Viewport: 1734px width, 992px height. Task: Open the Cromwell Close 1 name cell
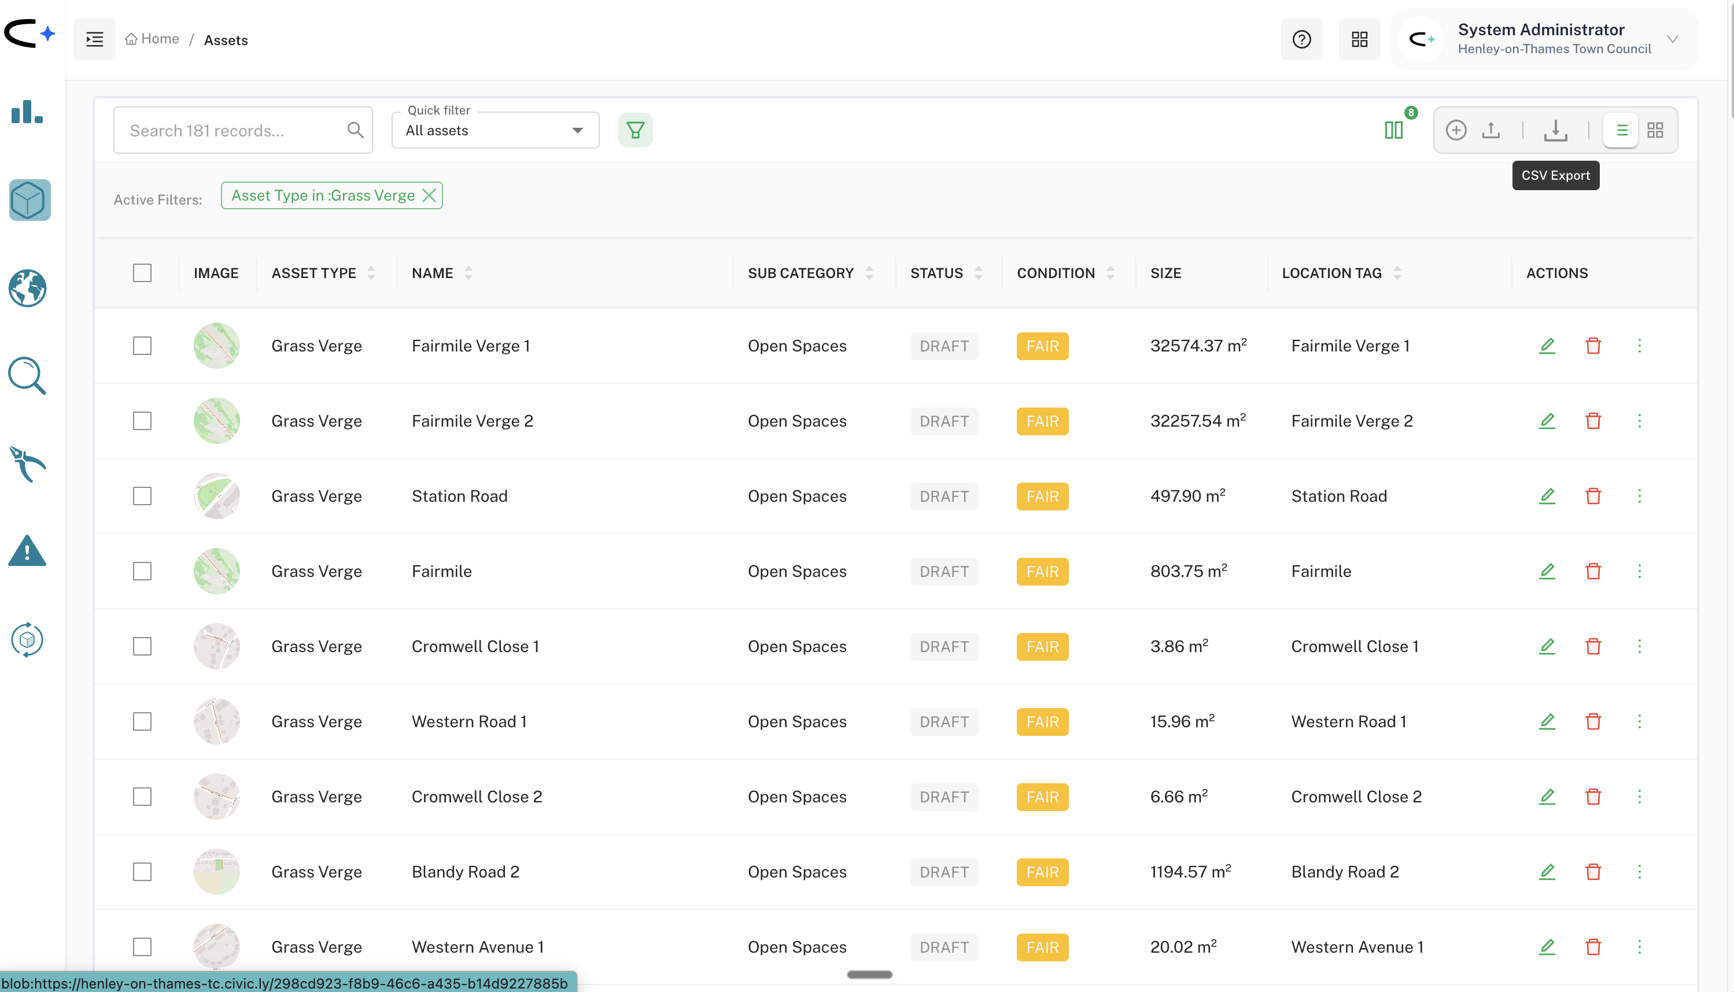point(475,646)
